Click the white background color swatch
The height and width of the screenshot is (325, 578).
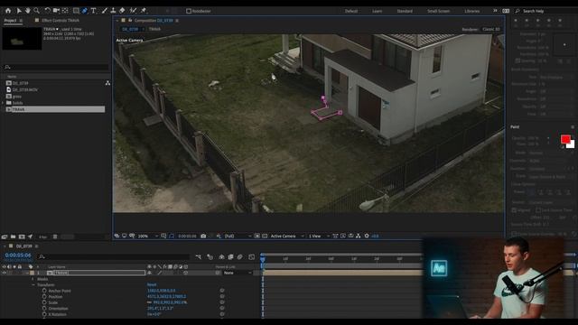572,144
